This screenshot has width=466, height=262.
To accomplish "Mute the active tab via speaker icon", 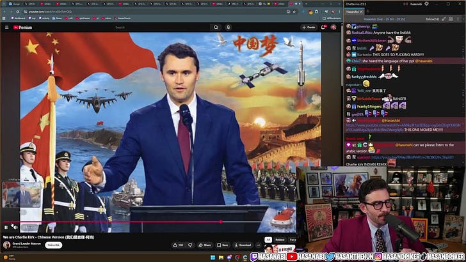I will point(296,4).
